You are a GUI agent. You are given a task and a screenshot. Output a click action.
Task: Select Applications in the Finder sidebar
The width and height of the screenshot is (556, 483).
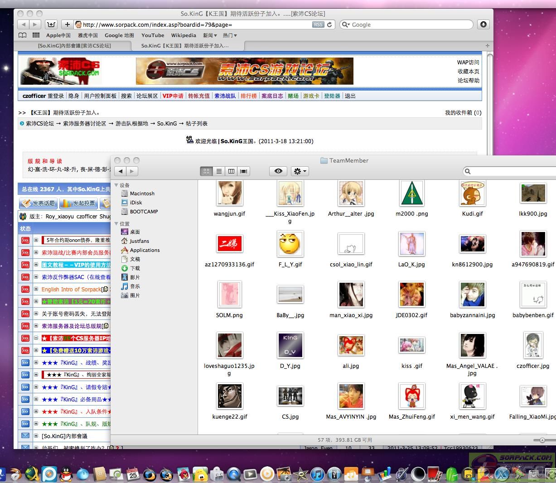[145, 250]
